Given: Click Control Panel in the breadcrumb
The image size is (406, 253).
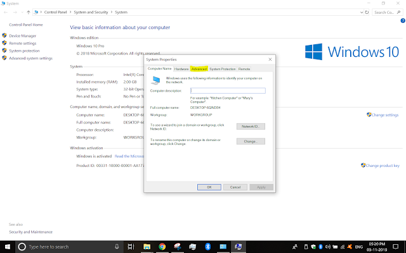Looking at the screenshot, I should point(55,12).
